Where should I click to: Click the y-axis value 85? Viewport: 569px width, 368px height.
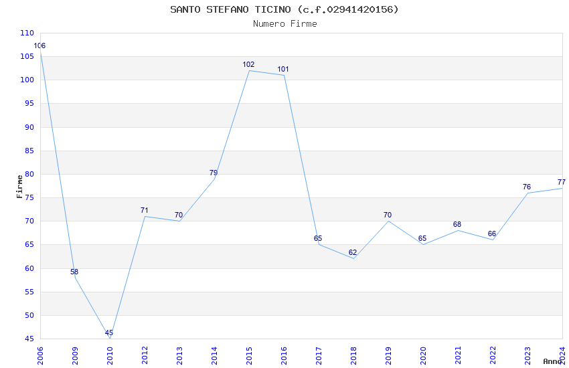29,151
